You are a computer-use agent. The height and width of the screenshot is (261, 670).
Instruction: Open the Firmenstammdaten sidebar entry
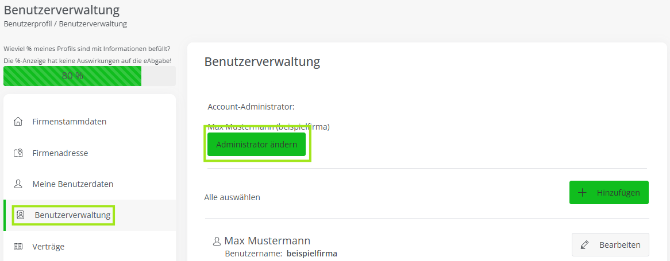click(69, 122)
